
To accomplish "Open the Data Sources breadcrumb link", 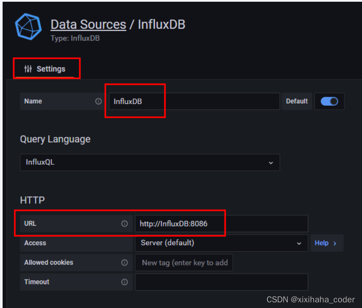I will (88, 24).
